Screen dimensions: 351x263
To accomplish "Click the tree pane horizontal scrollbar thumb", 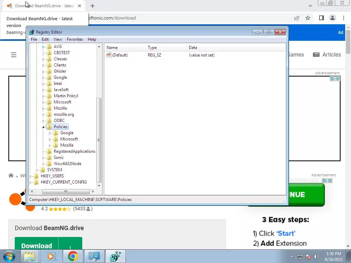I will 66,192.
